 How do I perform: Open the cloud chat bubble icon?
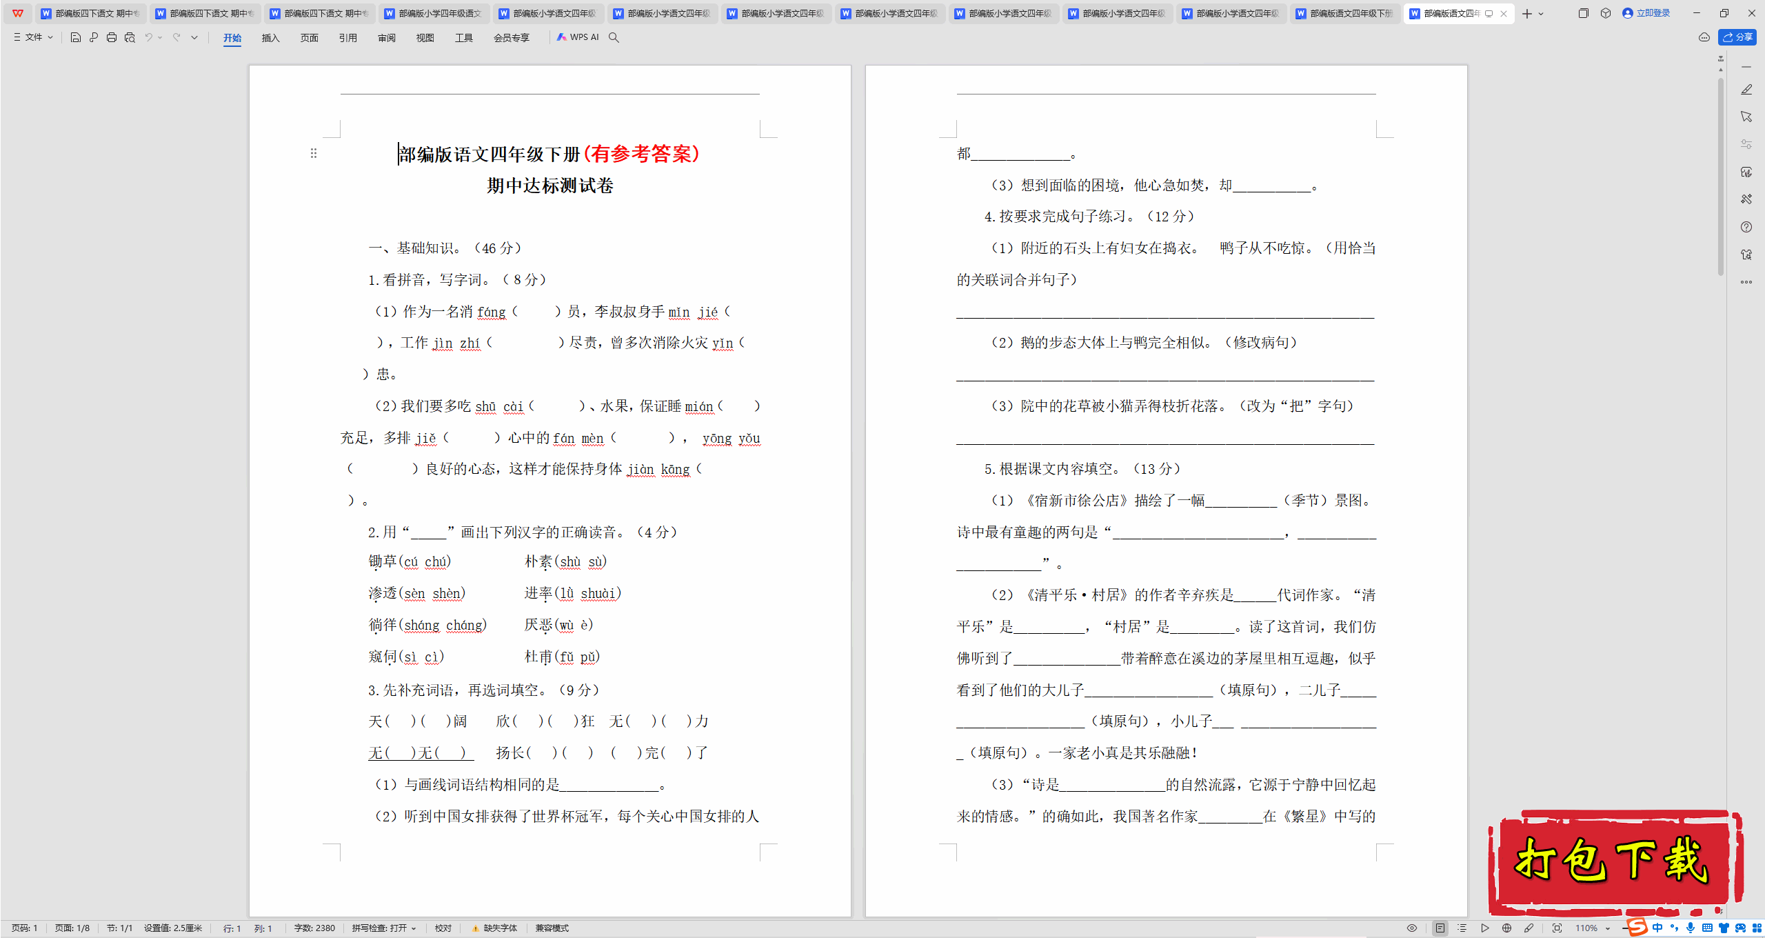point(1704,37)
